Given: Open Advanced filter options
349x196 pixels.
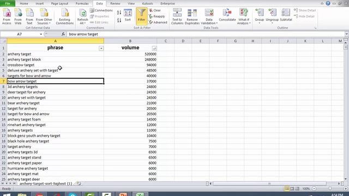Looking at the screenshot, I should point(158,22).
